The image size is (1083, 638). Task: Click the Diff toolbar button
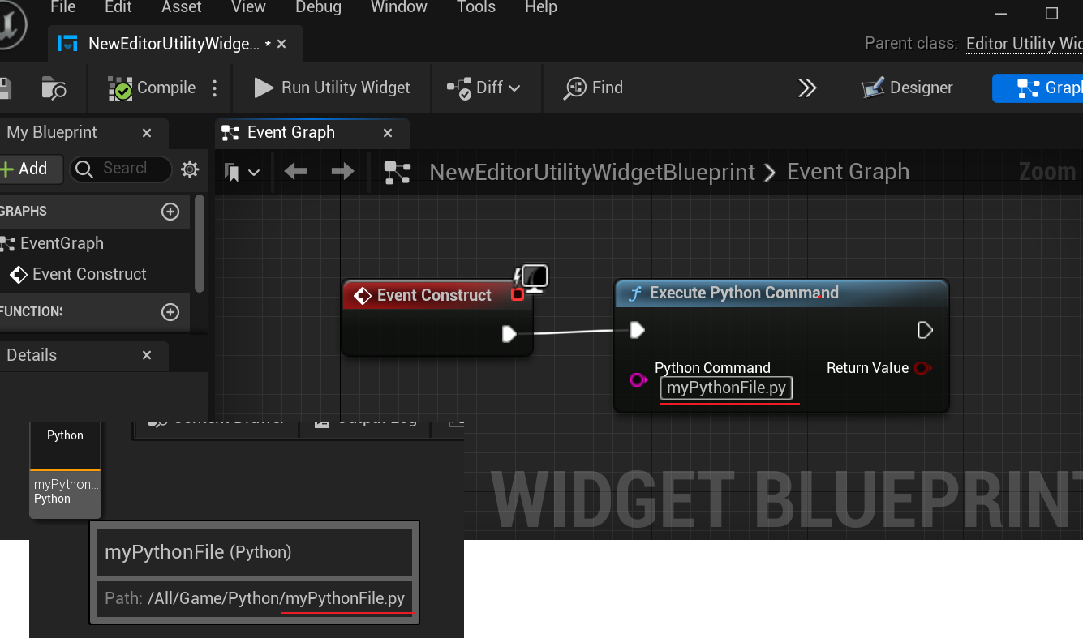(x=475, y=88)
